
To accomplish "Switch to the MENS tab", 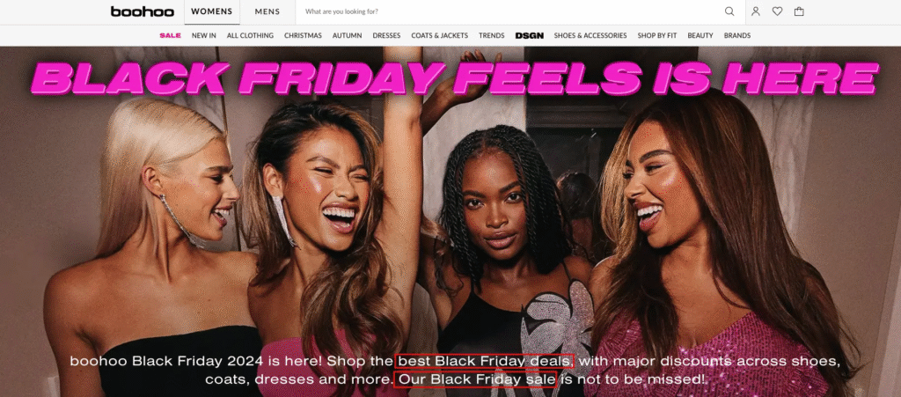I will [267, 12].
